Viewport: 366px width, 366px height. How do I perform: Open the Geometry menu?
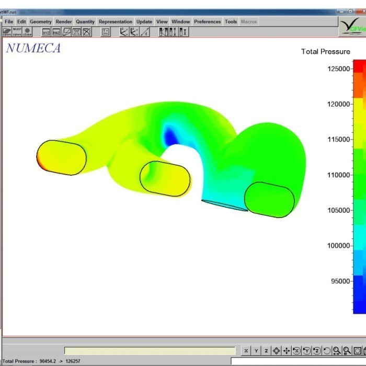(x=41, y=22)
